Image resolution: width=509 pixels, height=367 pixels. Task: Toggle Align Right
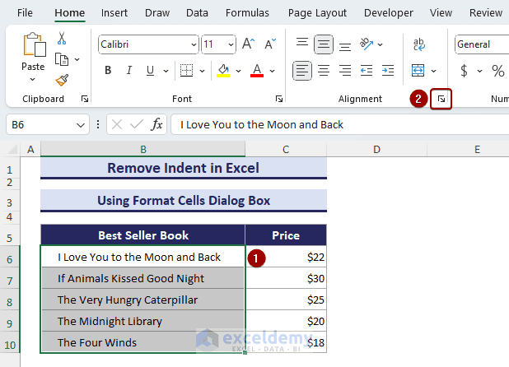click(x=345, y=70)
